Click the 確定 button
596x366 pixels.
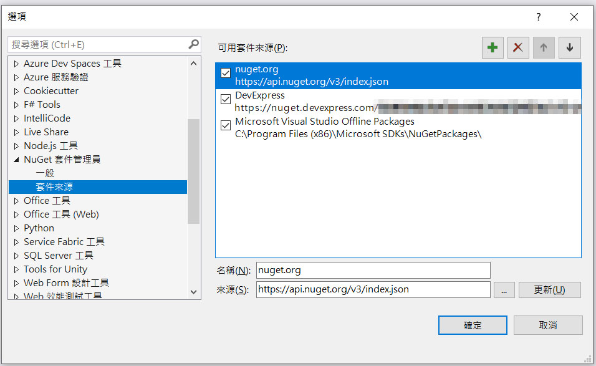pyautogui.click(x=473, y=325)
